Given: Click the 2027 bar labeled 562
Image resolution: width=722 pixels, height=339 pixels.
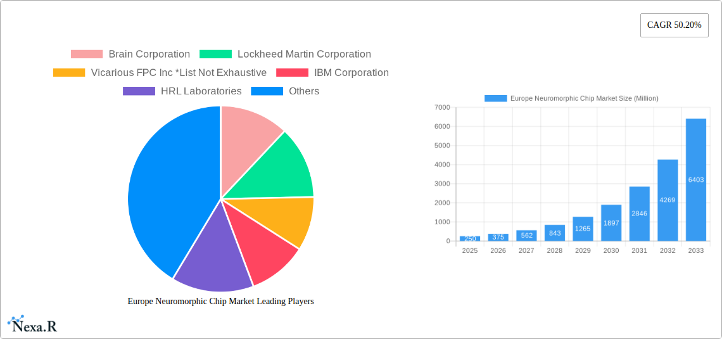Looking at the screenshot, I should (526, 235).
